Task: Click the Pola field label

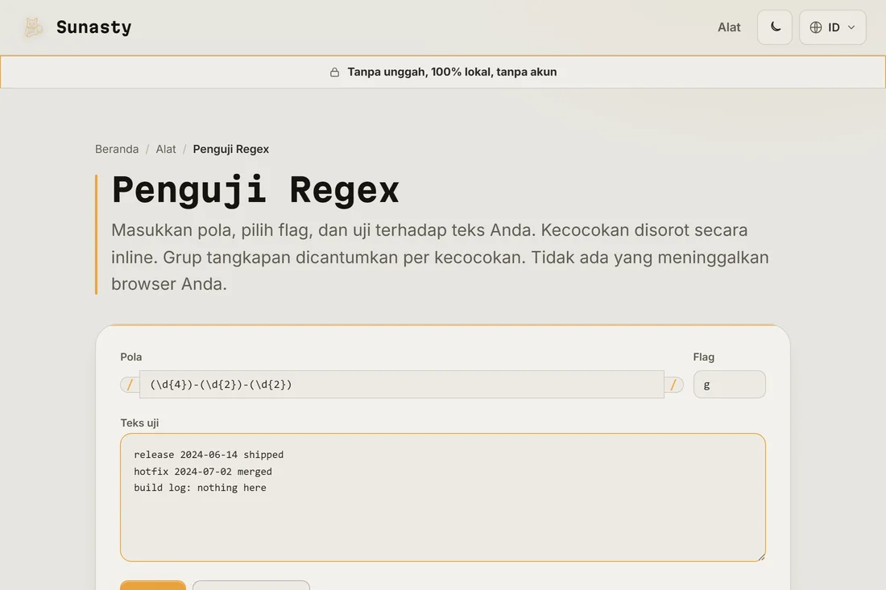Action: click(x=131, y=357)
